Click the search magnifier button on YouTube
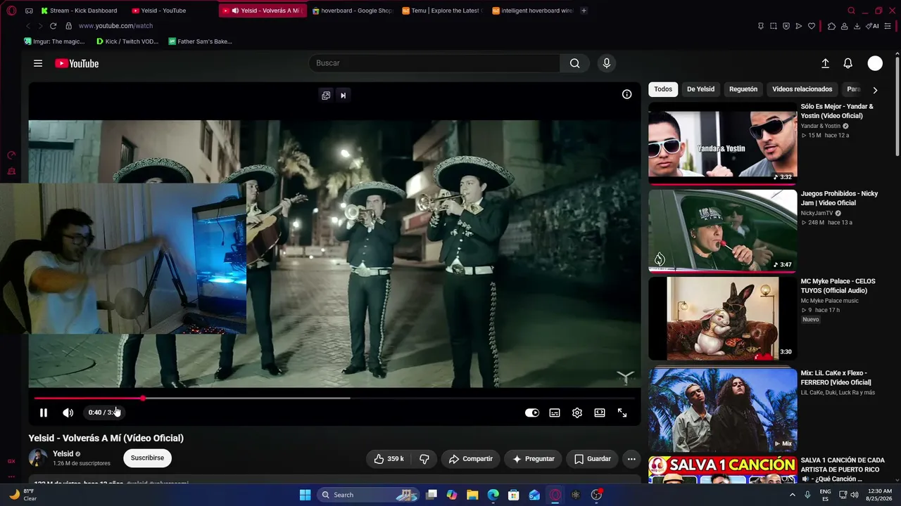This screenshot has width=901, height=506. (x=575, y=63)
